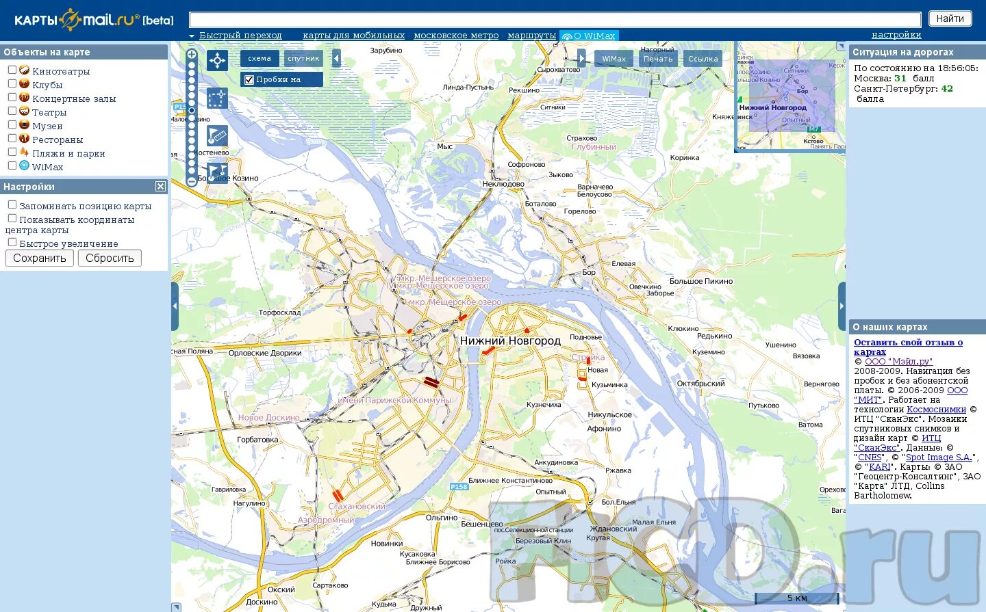Click the Найти search button
Screen dimensions: 986x612
click(x=950, y=18)
